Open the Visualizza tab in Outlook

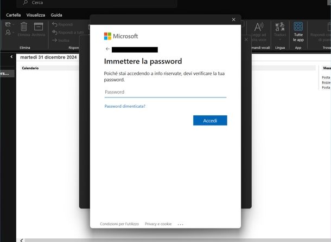(36, 15)
